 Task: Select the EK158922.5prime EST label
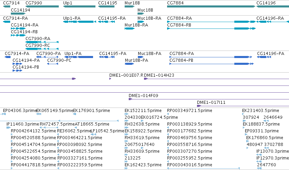click(x=143, y=131)
